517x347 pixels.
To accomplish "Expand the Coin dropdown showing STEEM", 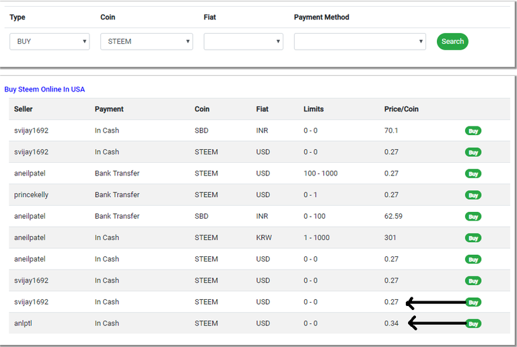I will point(146,42).
